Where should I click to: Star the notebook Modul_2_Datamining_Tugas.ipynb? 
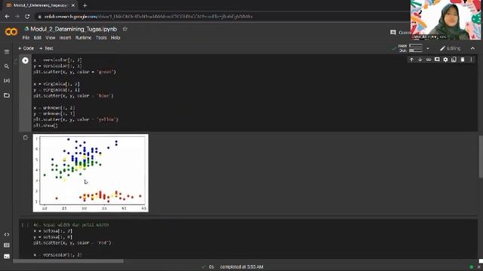point(125,29)
